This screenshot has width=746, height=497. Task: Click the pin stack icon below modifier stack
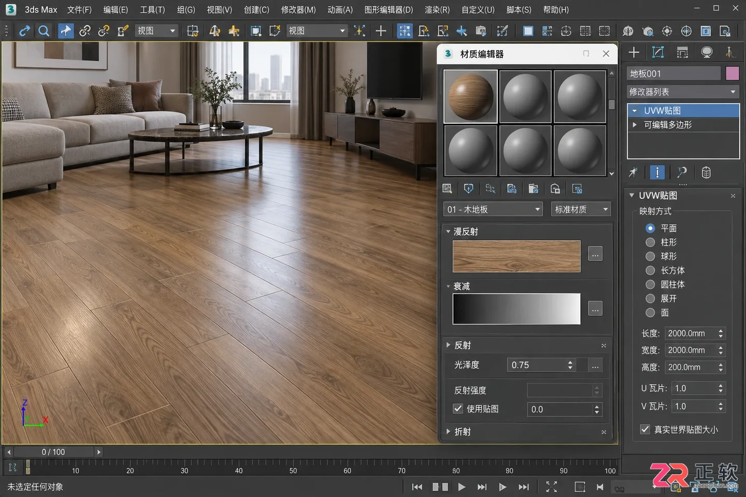click(x=633, y=172)
